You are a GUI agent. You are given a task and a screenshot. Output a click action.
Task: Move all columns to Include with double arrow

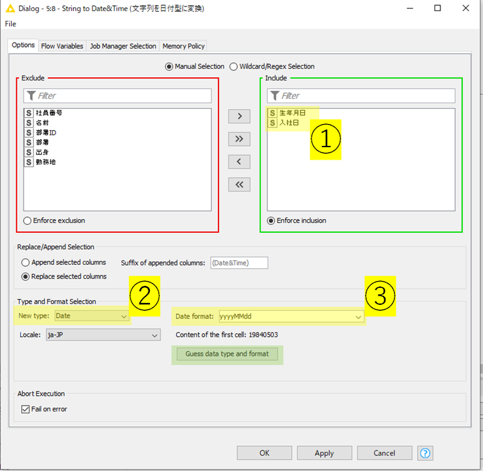(x=240, y=139)
